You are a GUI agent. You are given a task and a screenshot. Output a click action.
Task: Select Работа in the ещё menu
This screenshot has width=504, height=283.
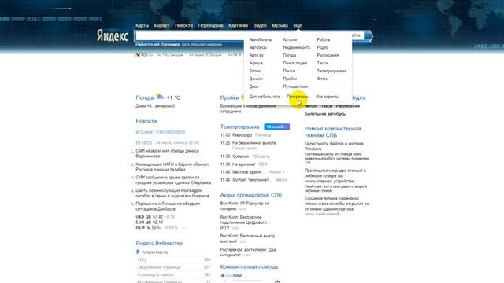(x=324, y=39)
